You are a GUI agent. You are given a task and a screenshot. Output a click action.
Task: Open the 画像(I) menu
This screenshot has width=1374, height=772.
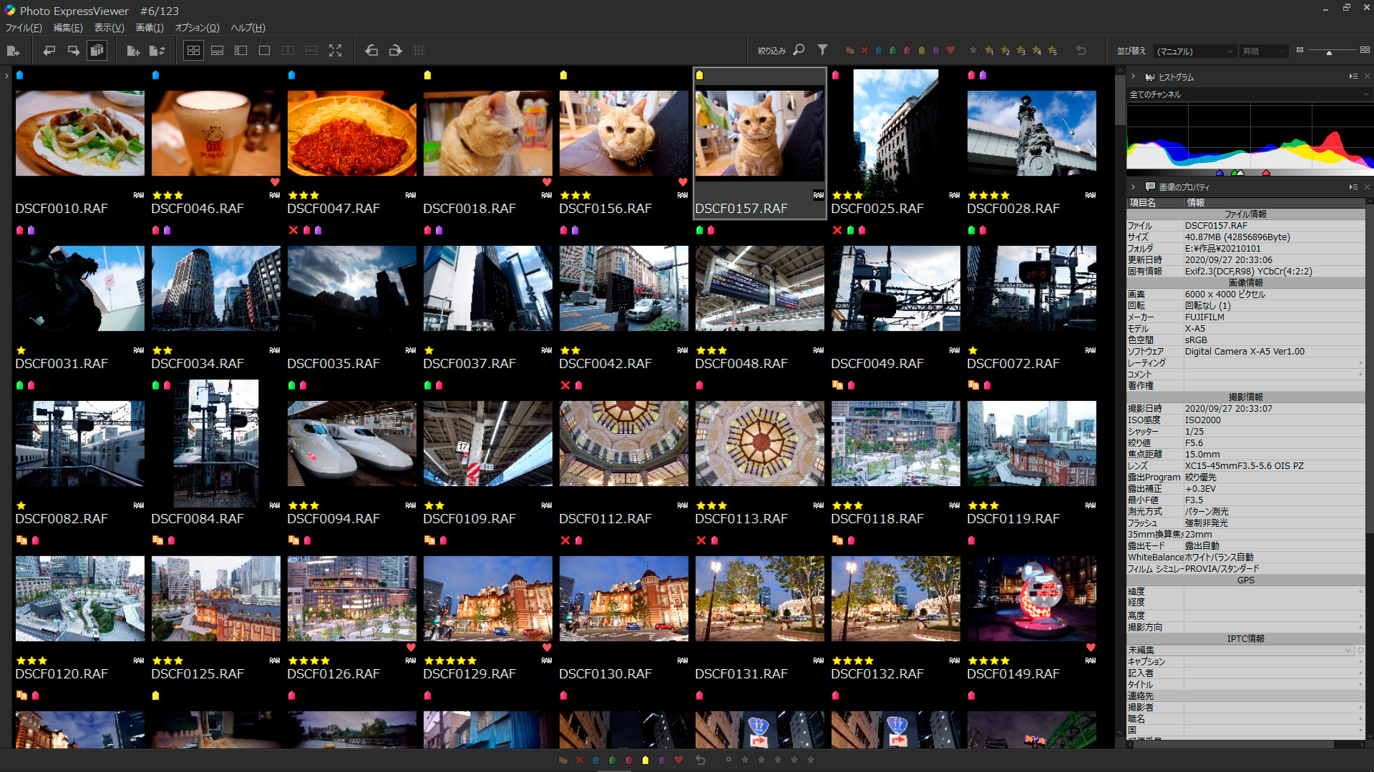click(x=150, y=28)
